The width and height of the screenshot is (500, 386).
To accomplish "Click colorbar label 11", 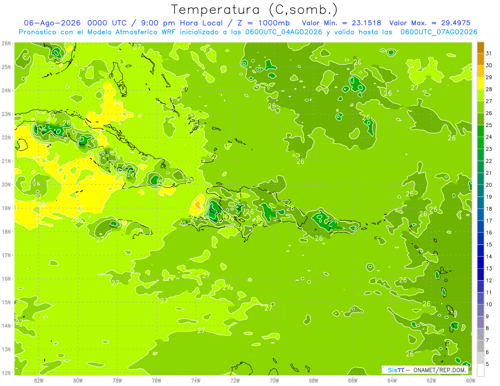I will click(x=489, y=292).
